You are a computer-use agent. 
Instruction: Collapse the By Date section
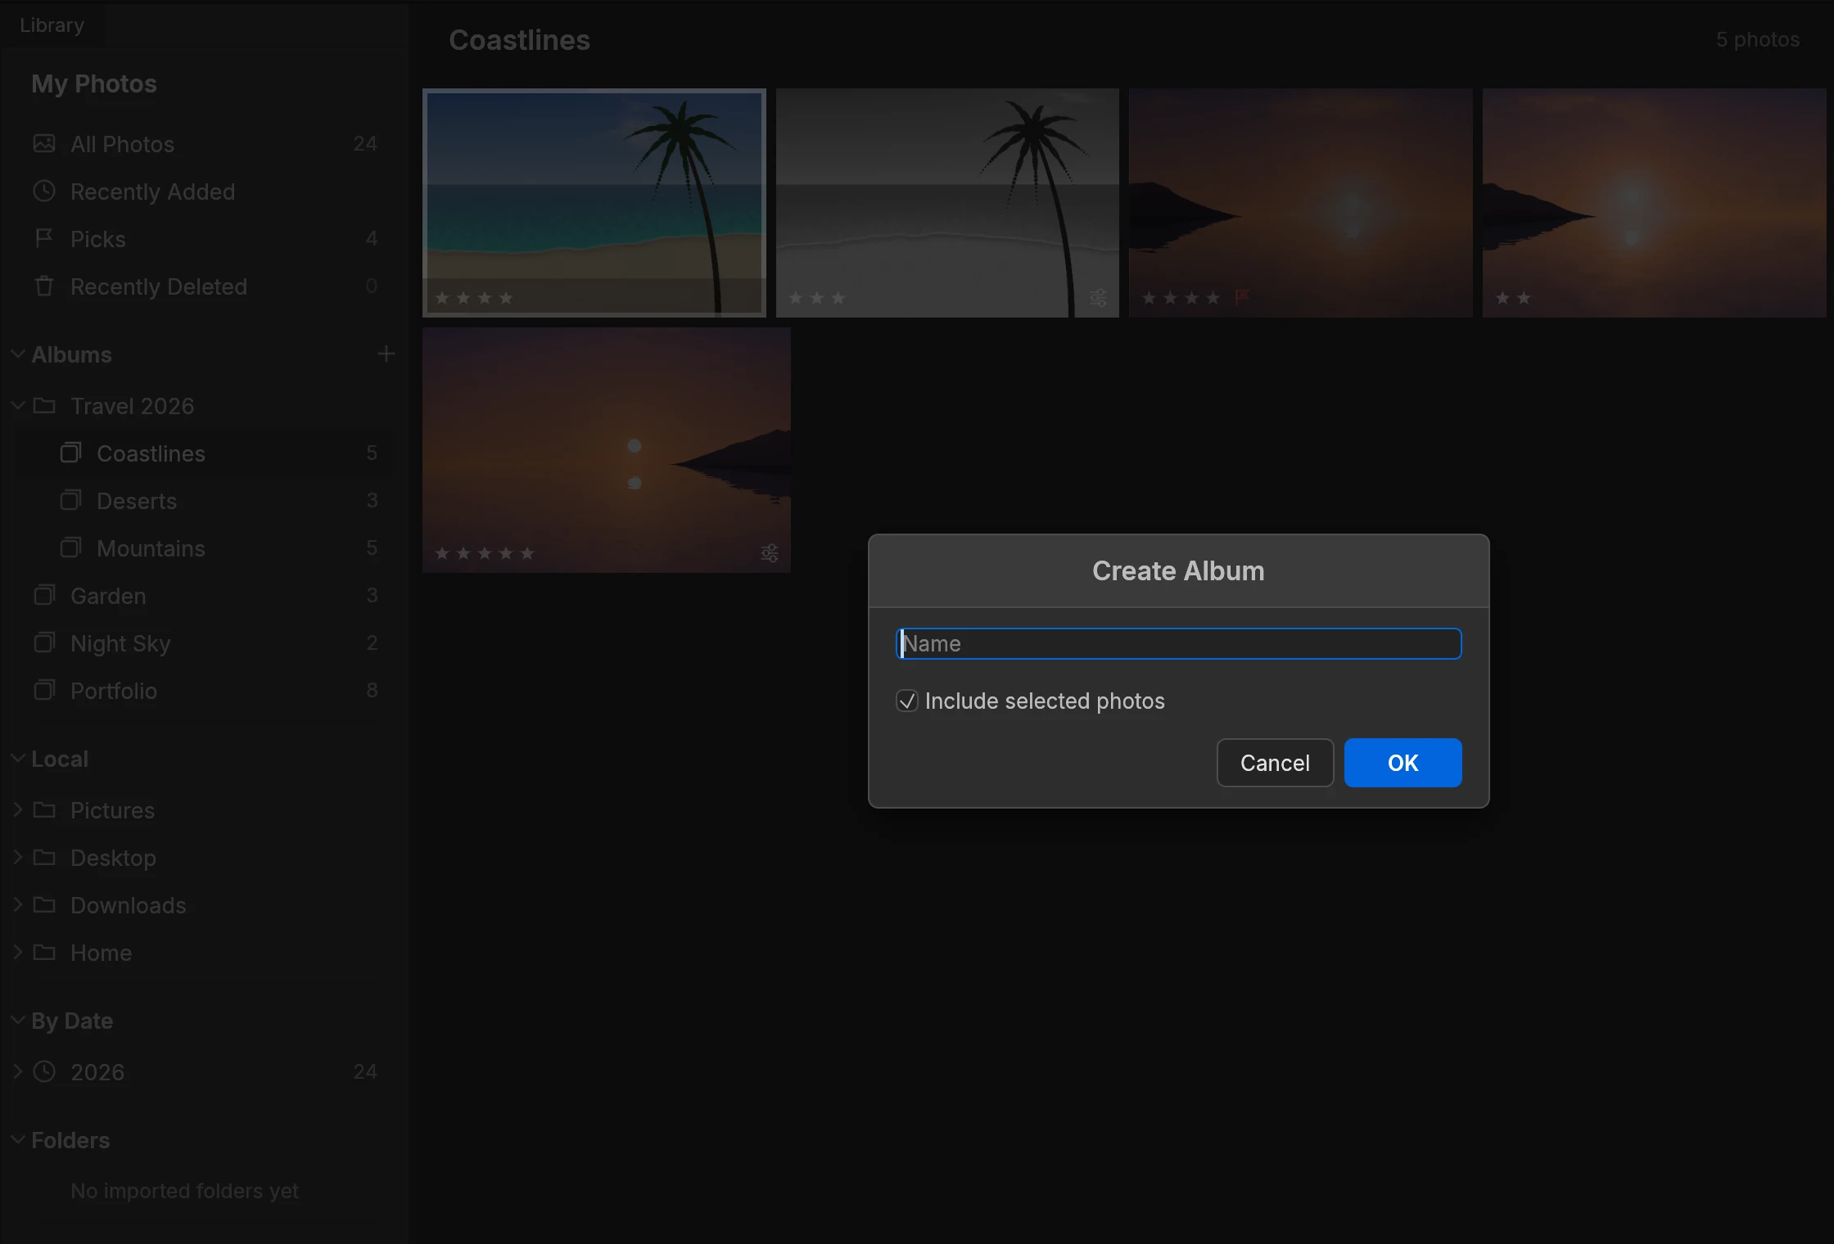coord(17,1021)
